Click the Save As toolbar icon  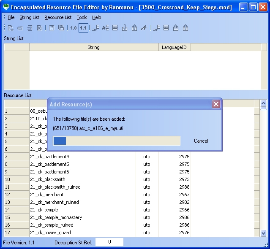[x=61, y=28]
